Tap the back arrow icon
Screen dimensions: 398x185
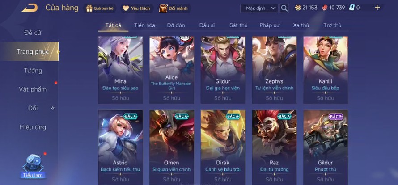pos(30,8)
